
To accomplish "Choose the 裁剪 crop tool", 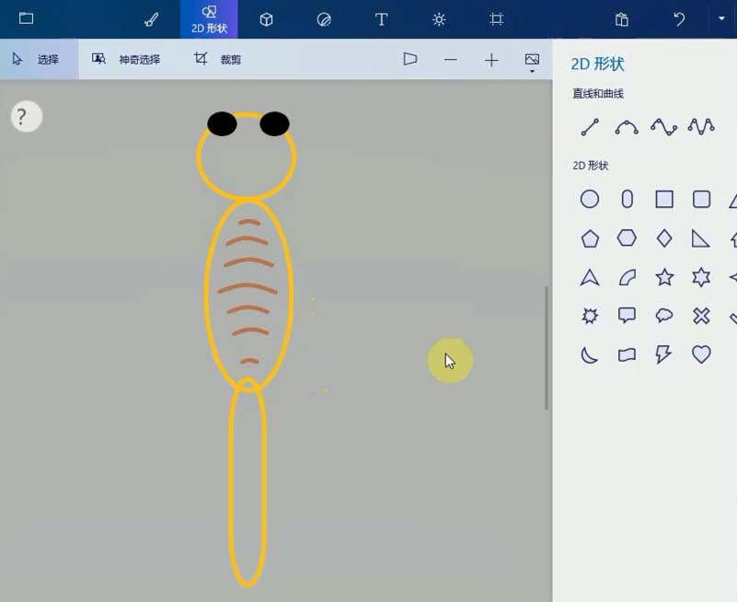I will pyautogui.click(x=217, y=59).
